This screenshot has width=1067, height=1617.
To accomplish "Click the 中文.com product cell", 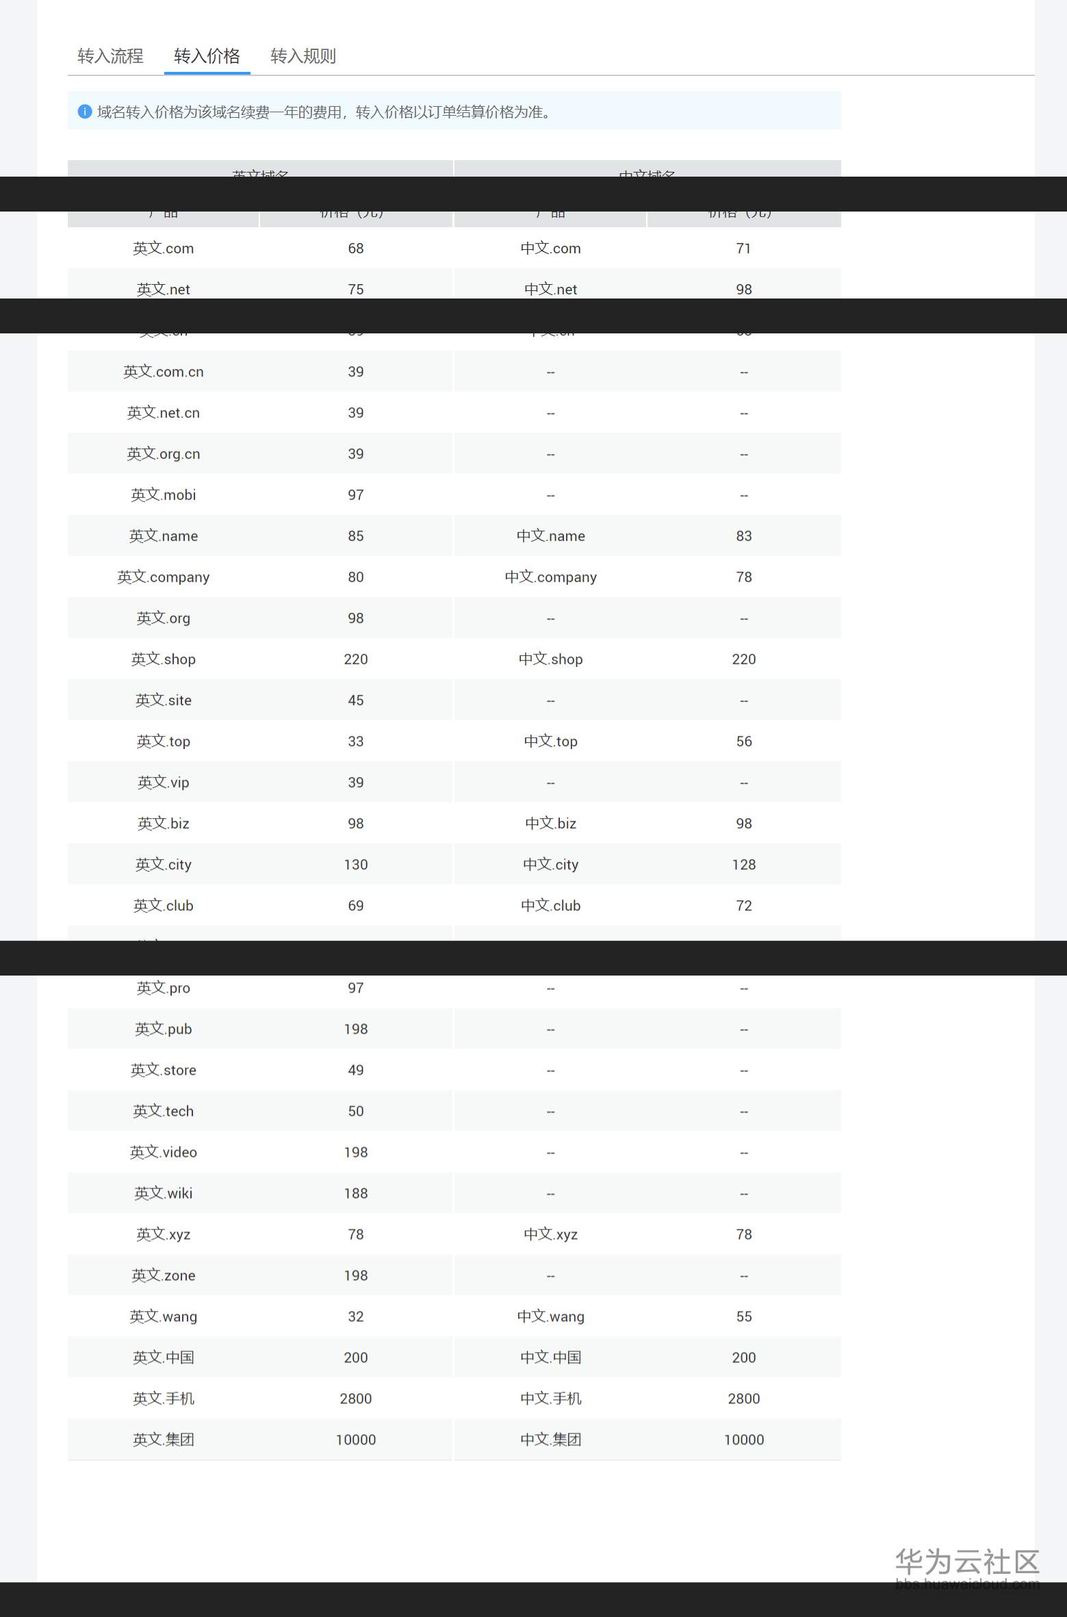I will click(x=550, y=249).
